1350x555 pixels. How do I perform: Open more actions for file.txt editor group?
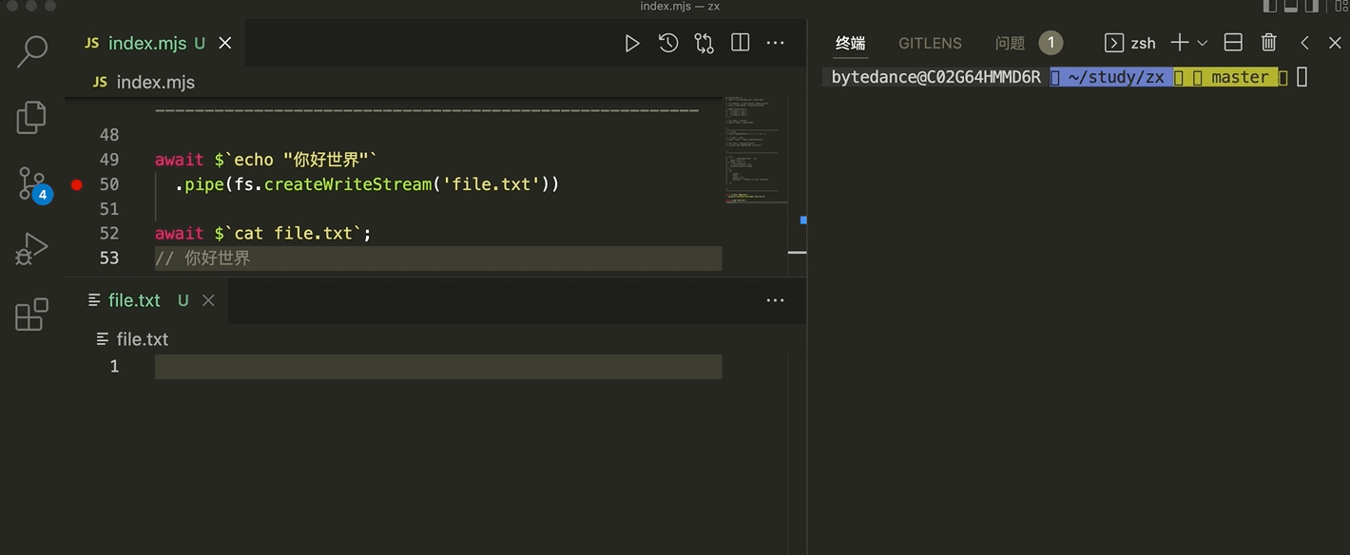coord(776,300)
